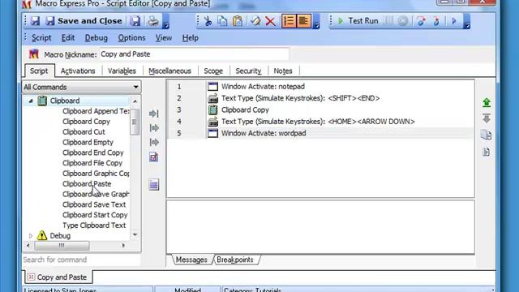519x292 pixels.
Task: Select script line 1 Window Activate notepad
Action: pos(320,87)
